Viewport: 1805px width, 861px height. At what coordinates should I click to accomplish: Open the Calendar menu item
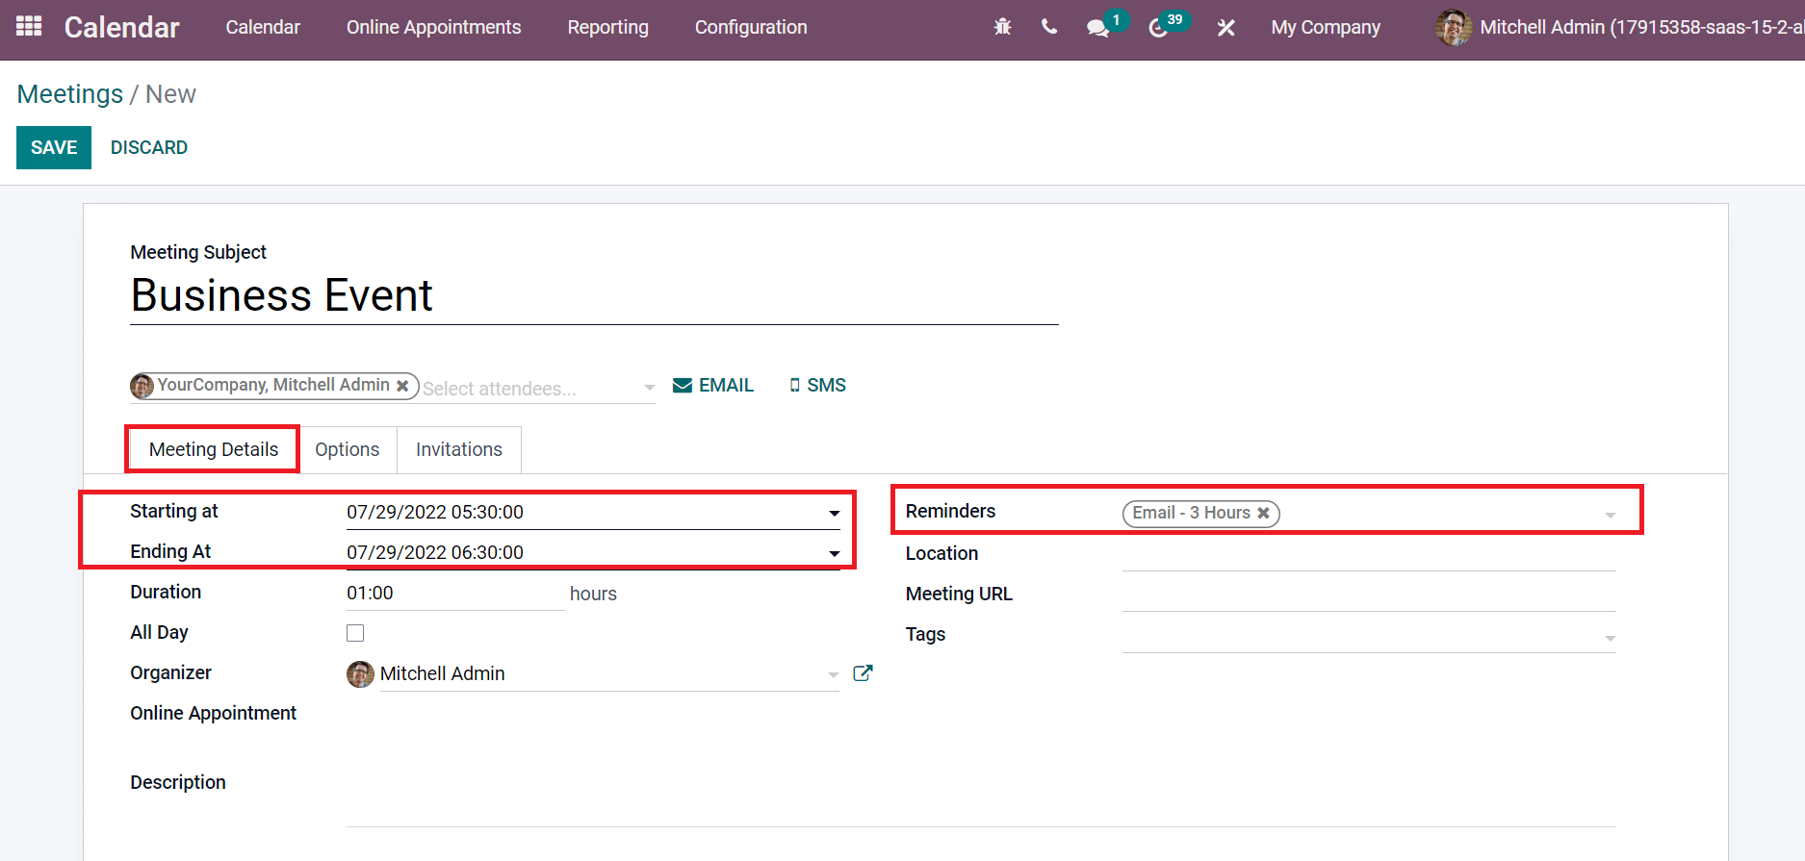point(263,27)
